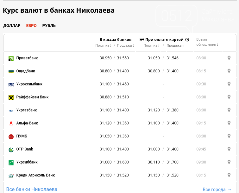This screenshot has height=193, width=239.
Task: Click Укргазбанк card sale rate 31.380
Action: coord(173,110)
